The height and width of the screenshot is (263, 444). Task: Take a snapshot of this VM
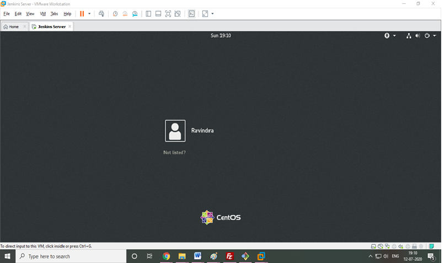[x=115, y=13]
